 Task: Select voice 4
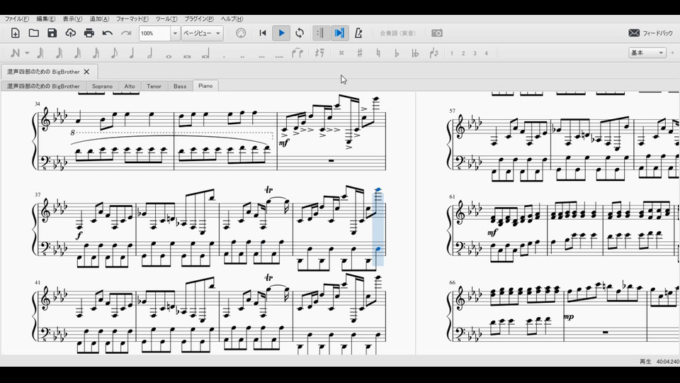(486, 53)
